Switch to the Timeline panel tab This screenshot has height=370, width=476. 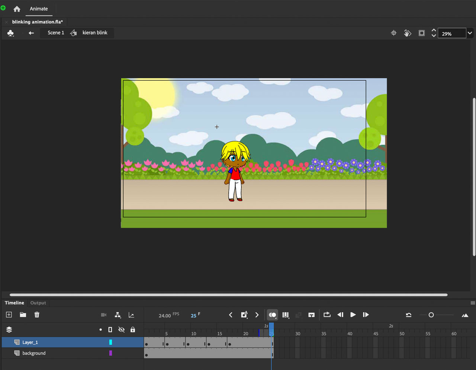[x=15, y=303]
